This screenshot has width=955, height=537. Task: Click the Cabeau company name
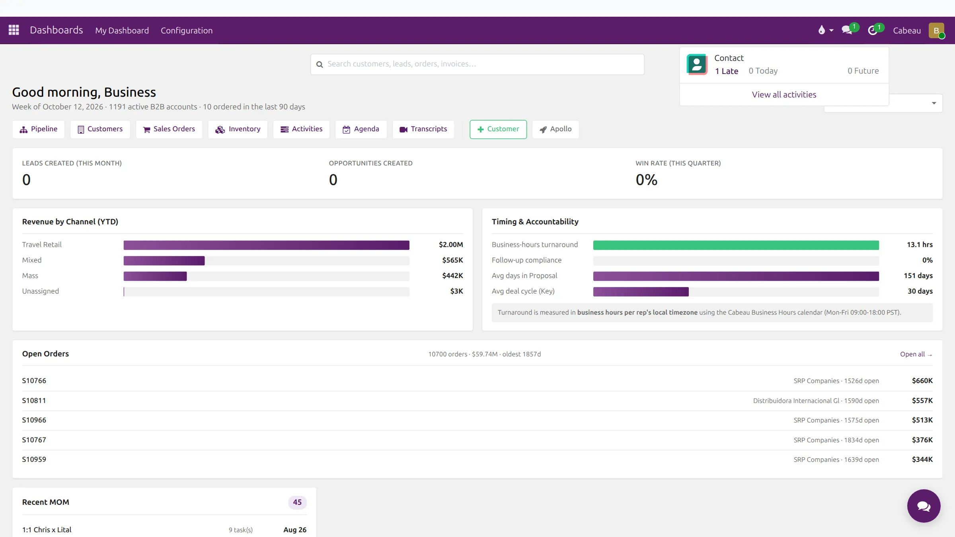[x=907, y=31]
